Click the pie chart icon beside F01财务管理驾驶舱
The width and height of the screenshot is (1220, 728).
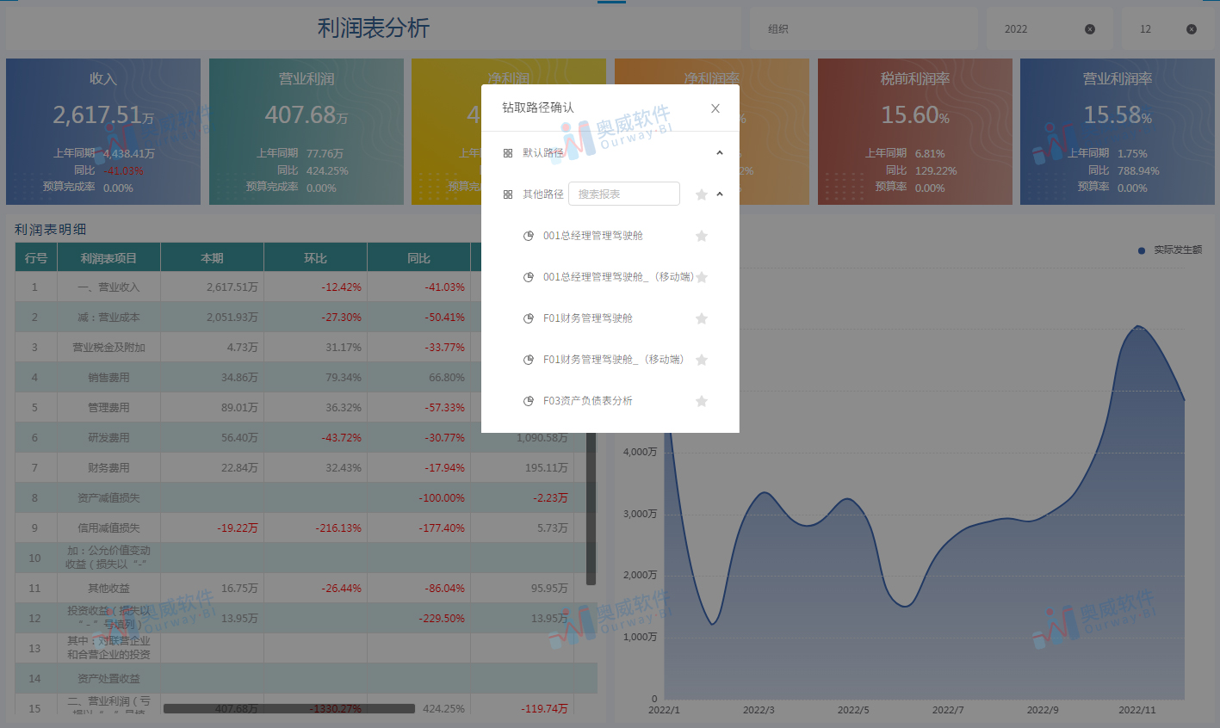(528, 318)
